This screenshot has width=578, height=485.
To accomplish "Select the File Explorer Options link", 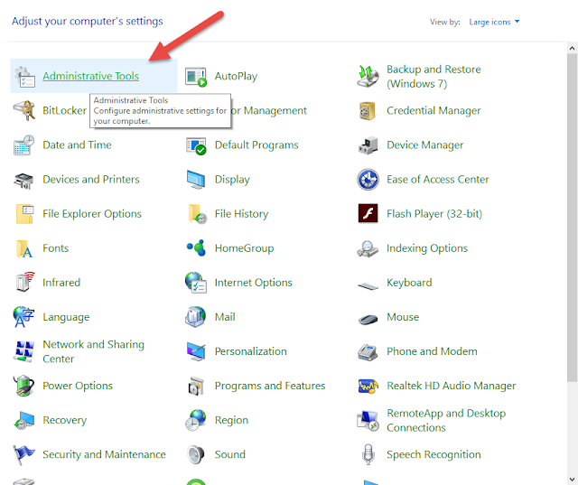I will [x=92, y=214].
